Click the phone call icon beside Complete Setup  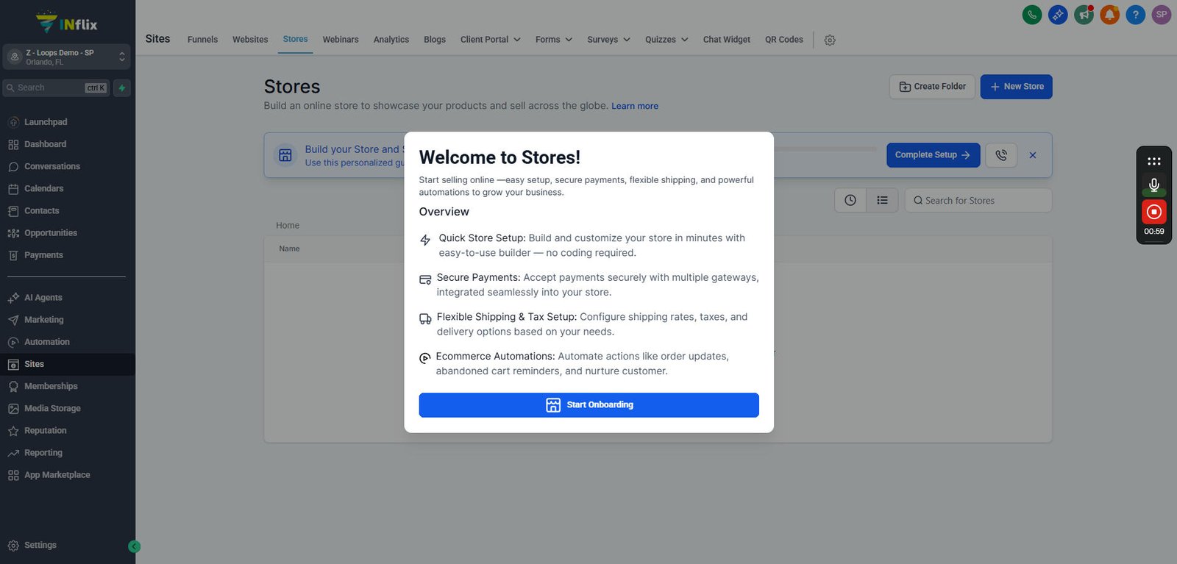[x=1001, y=155]
